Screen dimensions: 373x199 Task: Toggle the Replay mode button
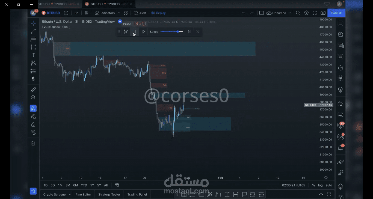158,13
